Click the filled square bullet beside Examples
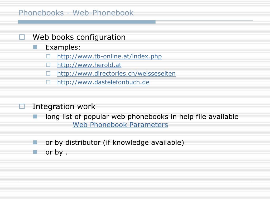The width and height of the screenshot is (270, 202). 35,47
